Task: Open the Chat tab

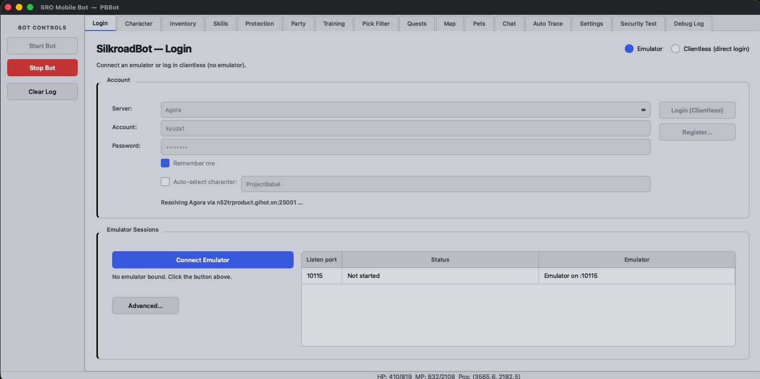Action: 509,23
